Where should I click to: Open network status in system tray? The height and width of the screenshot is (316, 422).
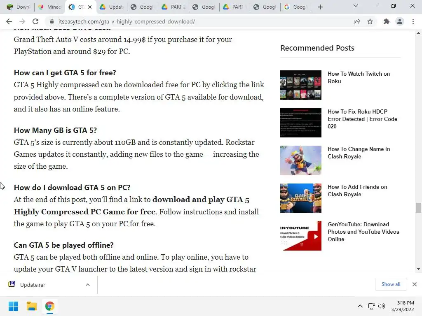click(x=372, y=306)
